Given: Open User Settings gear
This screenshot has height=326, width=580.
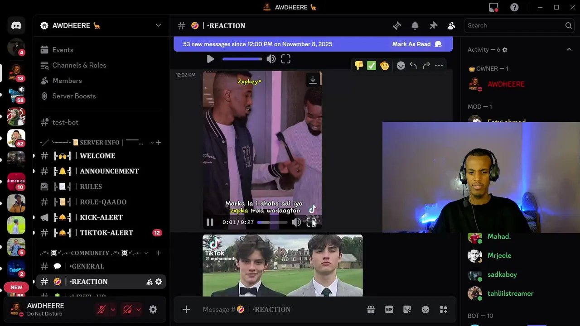Looking at the screenshot, I should coord(153,310).
